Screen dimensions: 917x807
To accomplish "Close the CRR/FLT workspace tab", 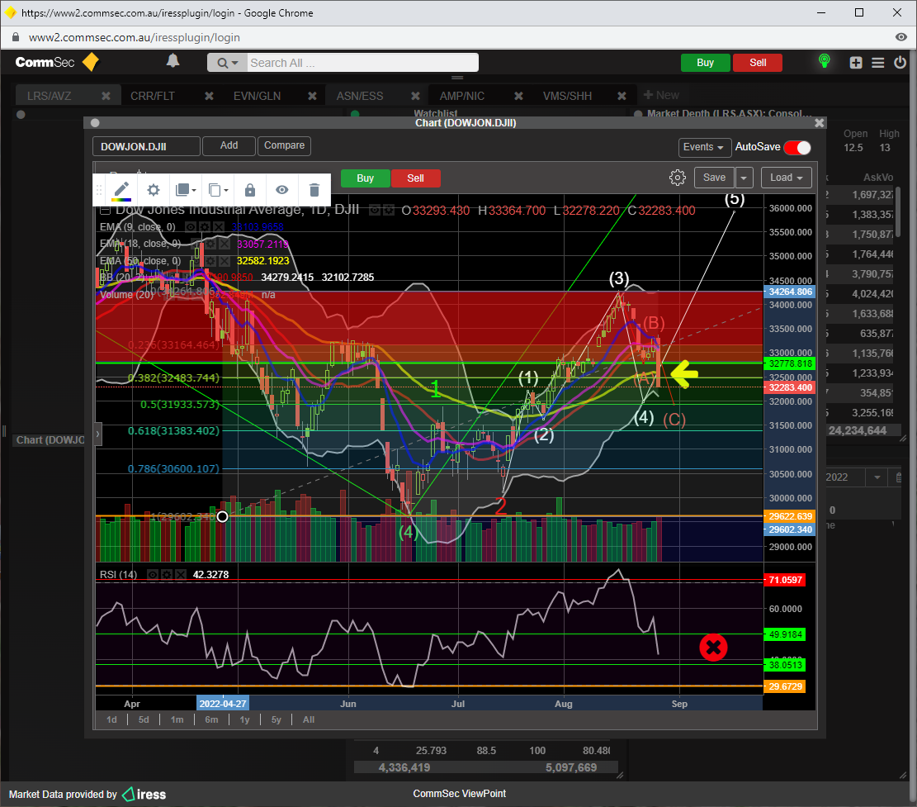I will 209,96.
